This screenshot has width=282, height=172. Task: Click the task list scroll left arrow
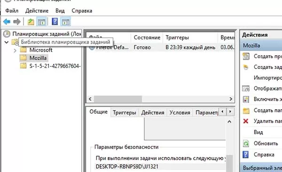(90, 99)
